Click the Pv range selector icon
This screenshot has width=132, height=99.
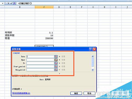click(x=56, y=63)
